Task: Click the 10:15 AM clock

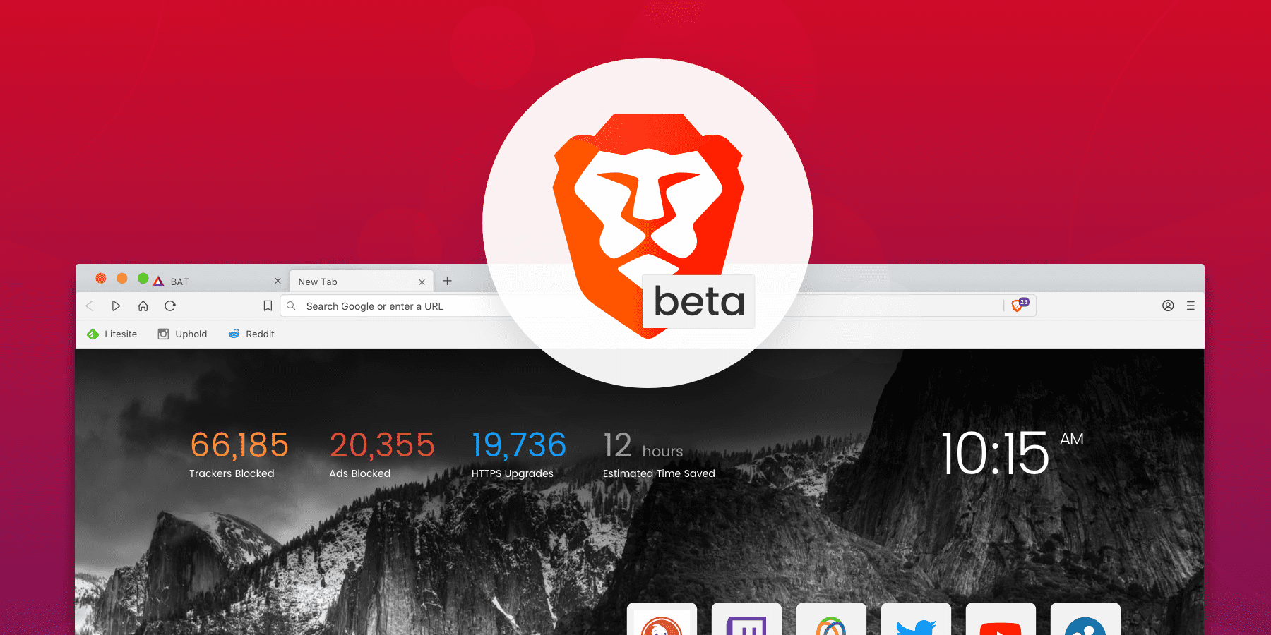Action: 1012,452
